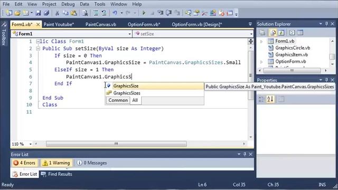This screenshot has width=338, height=190.
Task: Comment out the selected lines icon
Action: (96, 13)
